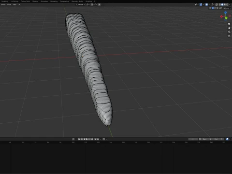Switch to the Geometry Nodes workspace tab
This screenshot has height=174, width=232.
click(x=77, y=1)
